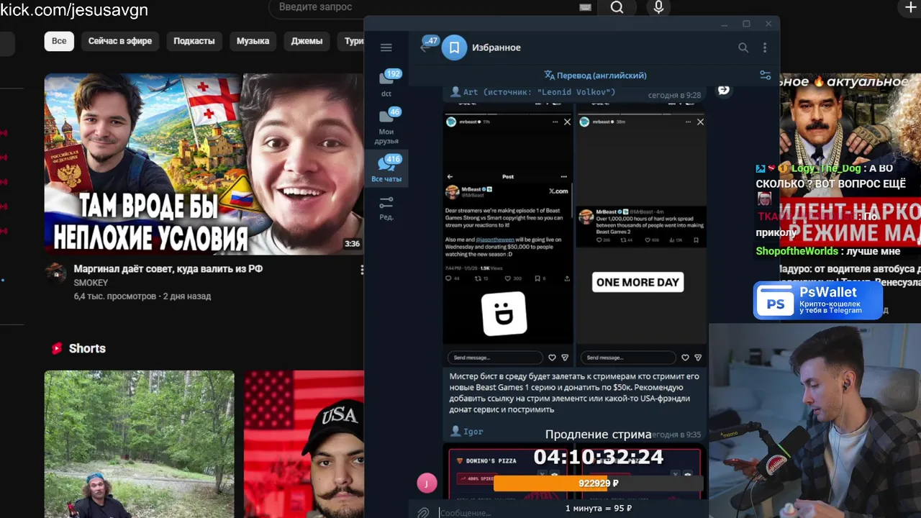Click timestamp сегодня в 9:28
Screen dimensions: 921x518
[674, 95]
